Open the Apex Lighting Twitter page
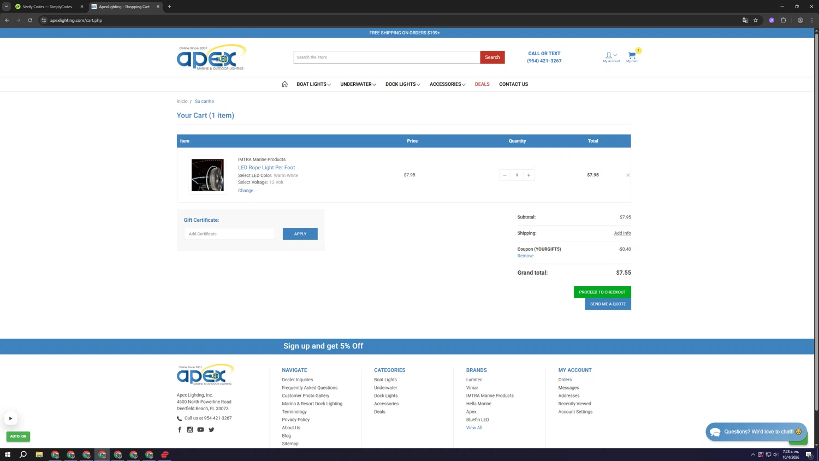This screenshot has width=819, height=461. pos(211,430)
